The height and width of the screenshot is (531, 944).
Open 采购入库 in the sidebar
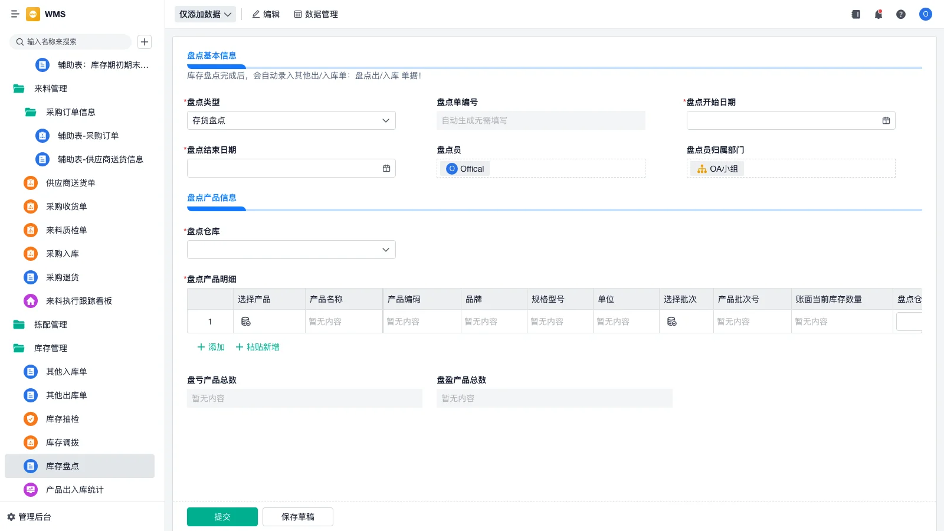click(80, 254)
